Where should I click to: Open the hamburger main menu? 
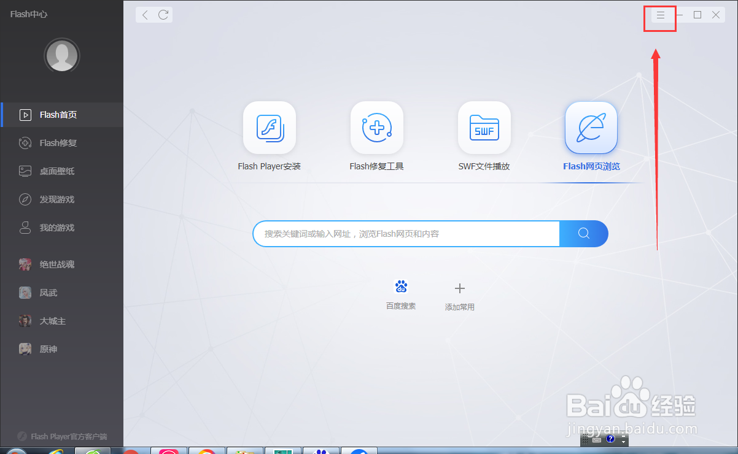pyautogui.click(x=661, y=15)
